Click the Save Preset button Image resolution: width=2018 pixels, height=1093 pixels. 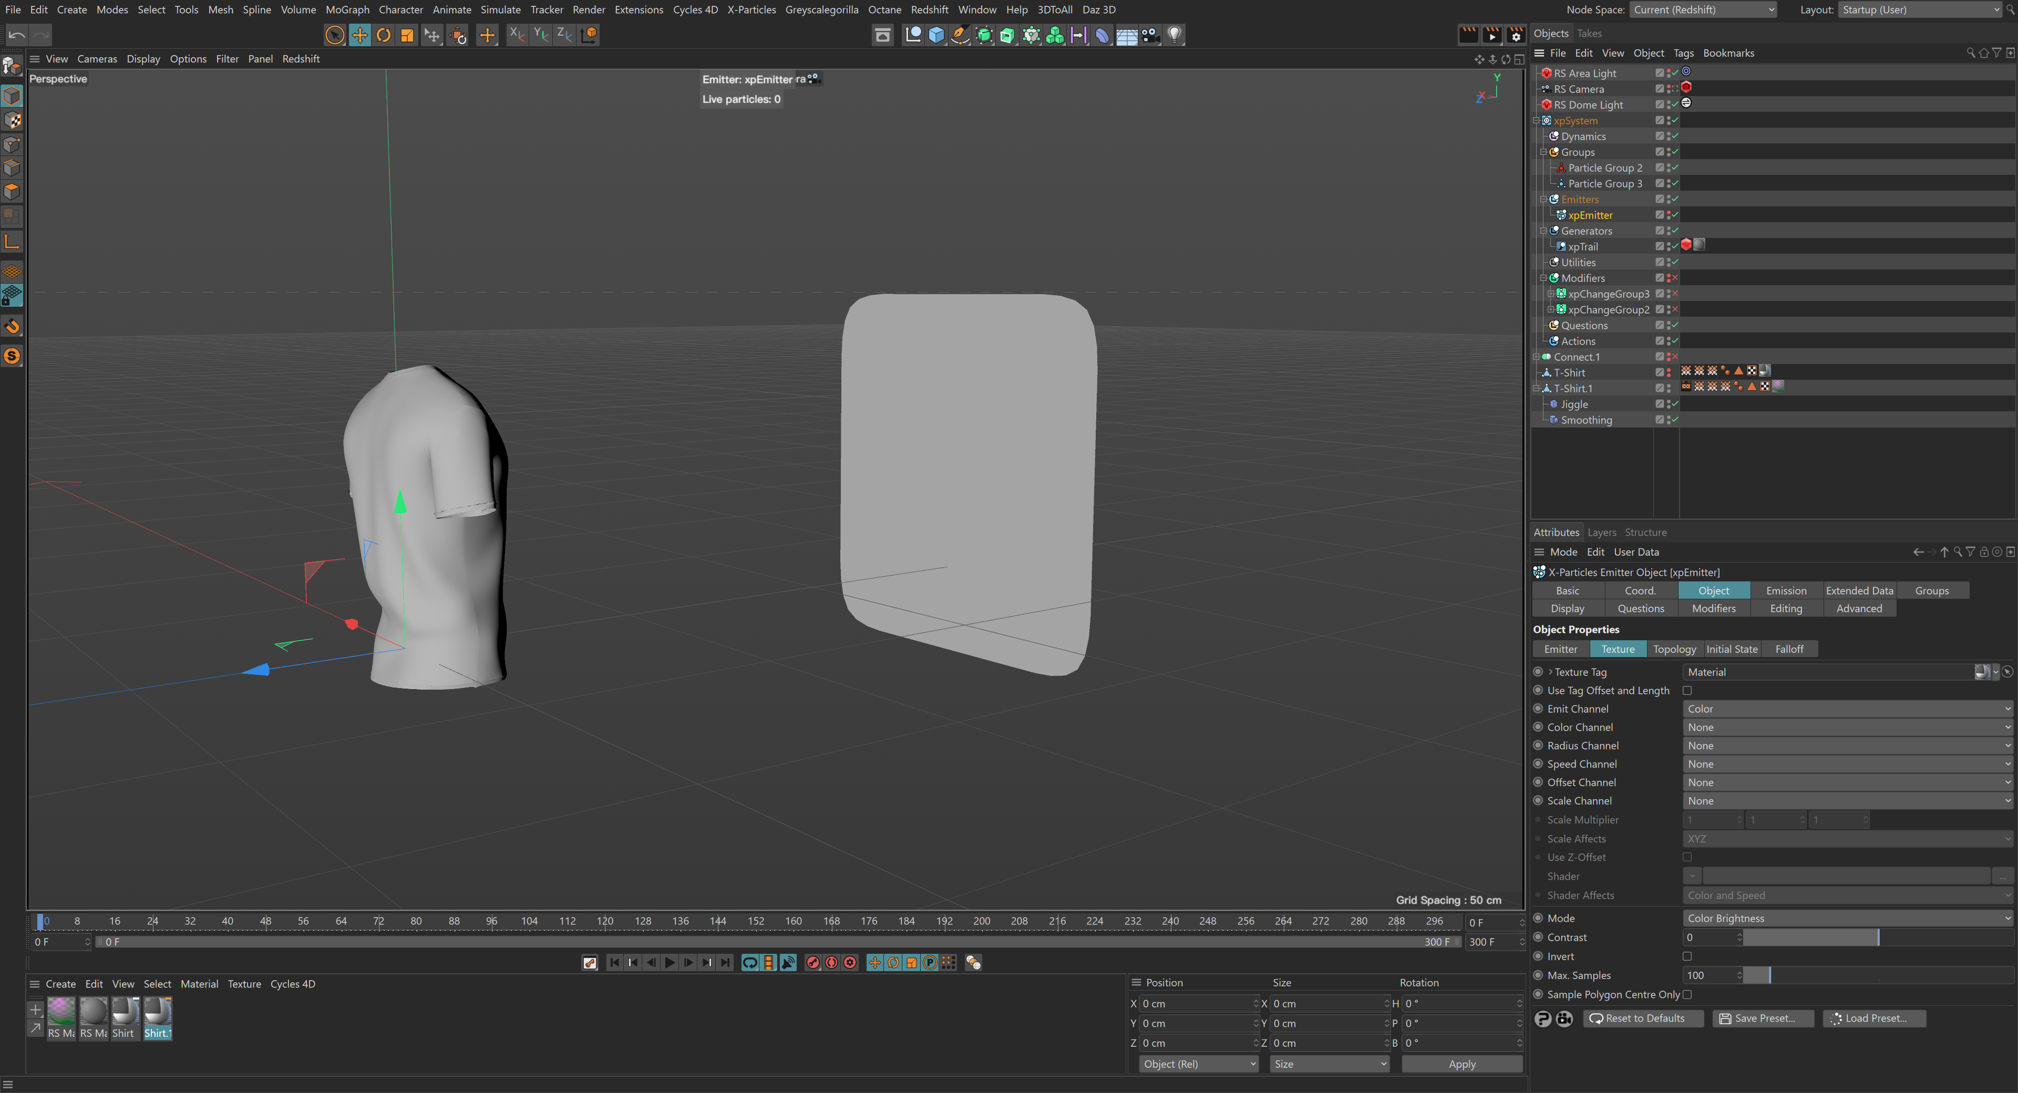[1764, 1018]
